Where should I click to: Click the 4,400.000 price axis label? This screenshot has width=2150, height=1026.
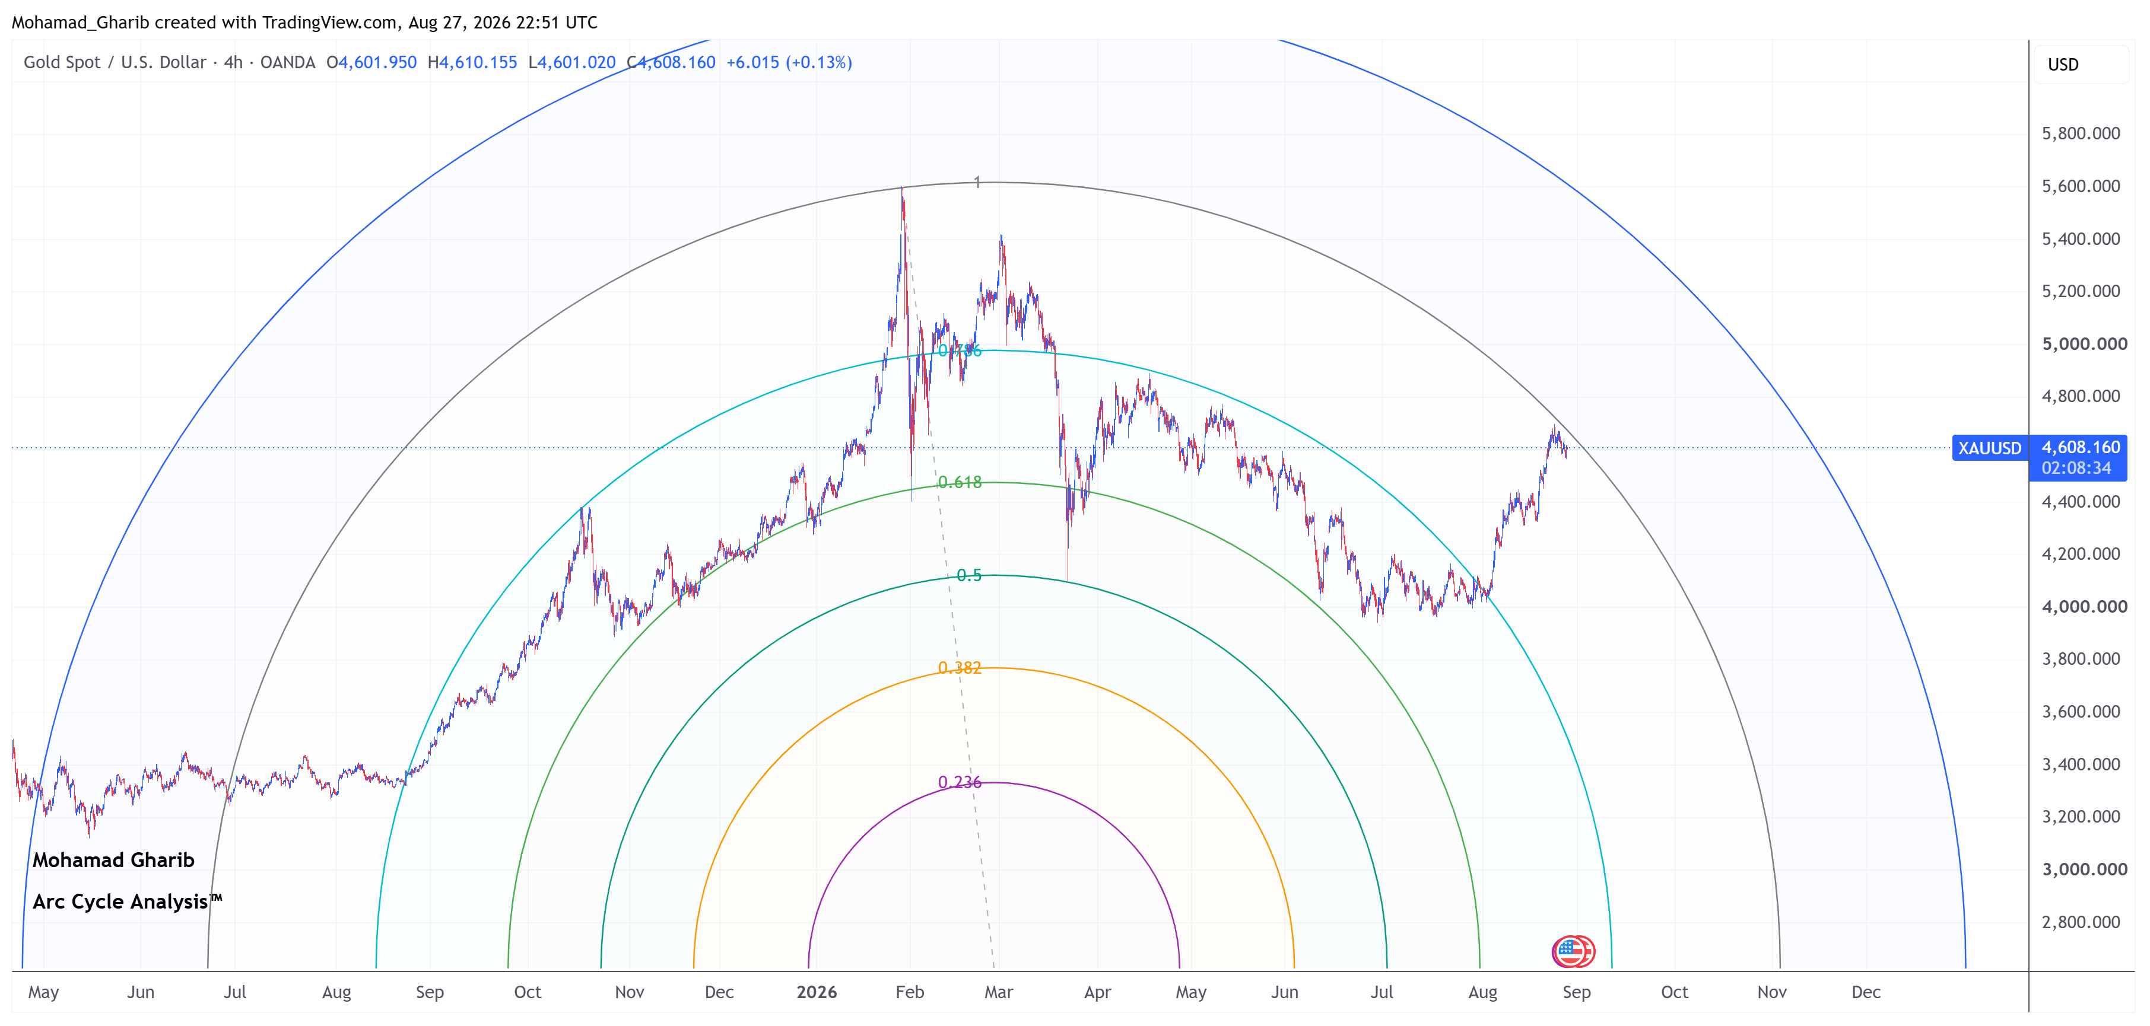click(2081, 501)
